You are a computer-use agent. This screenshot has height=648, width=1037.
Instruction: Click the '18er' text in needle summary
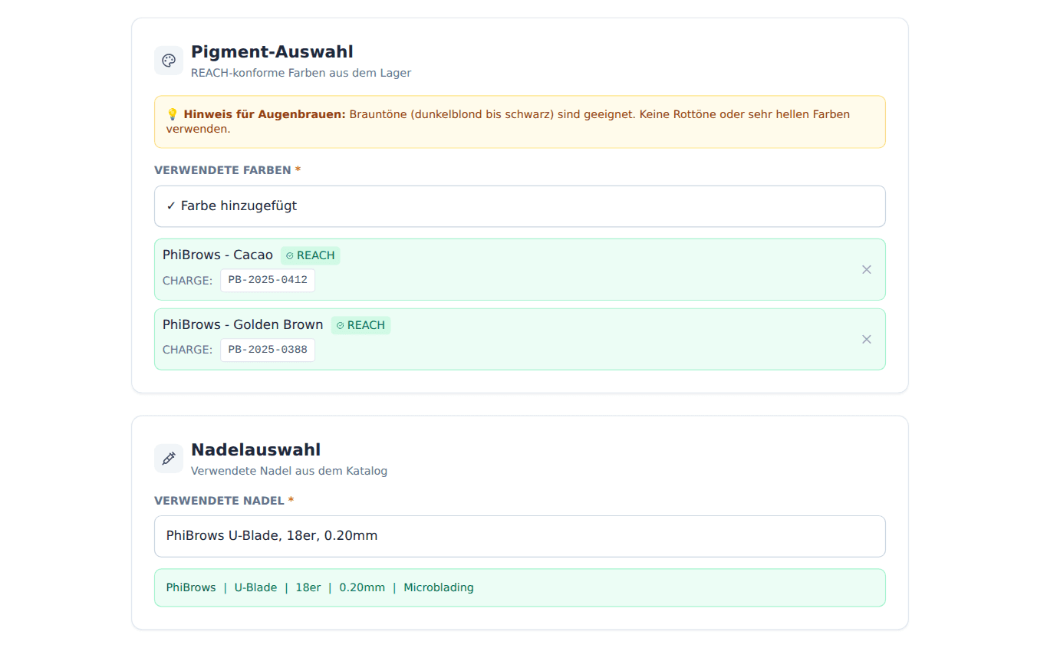[x=308, y=587]
